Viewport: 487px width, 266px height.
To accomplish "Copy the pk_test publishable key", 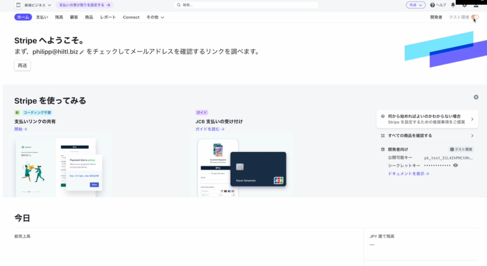I will coord(448,158).
